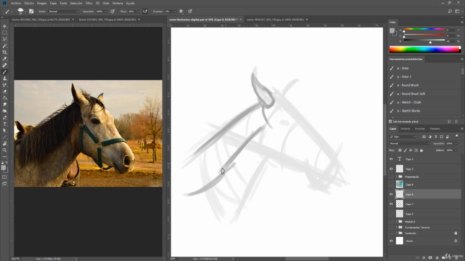The height and width of the screenshot is (261, 465).
Task: Select the Eraser tool
Action: (5, 91)
